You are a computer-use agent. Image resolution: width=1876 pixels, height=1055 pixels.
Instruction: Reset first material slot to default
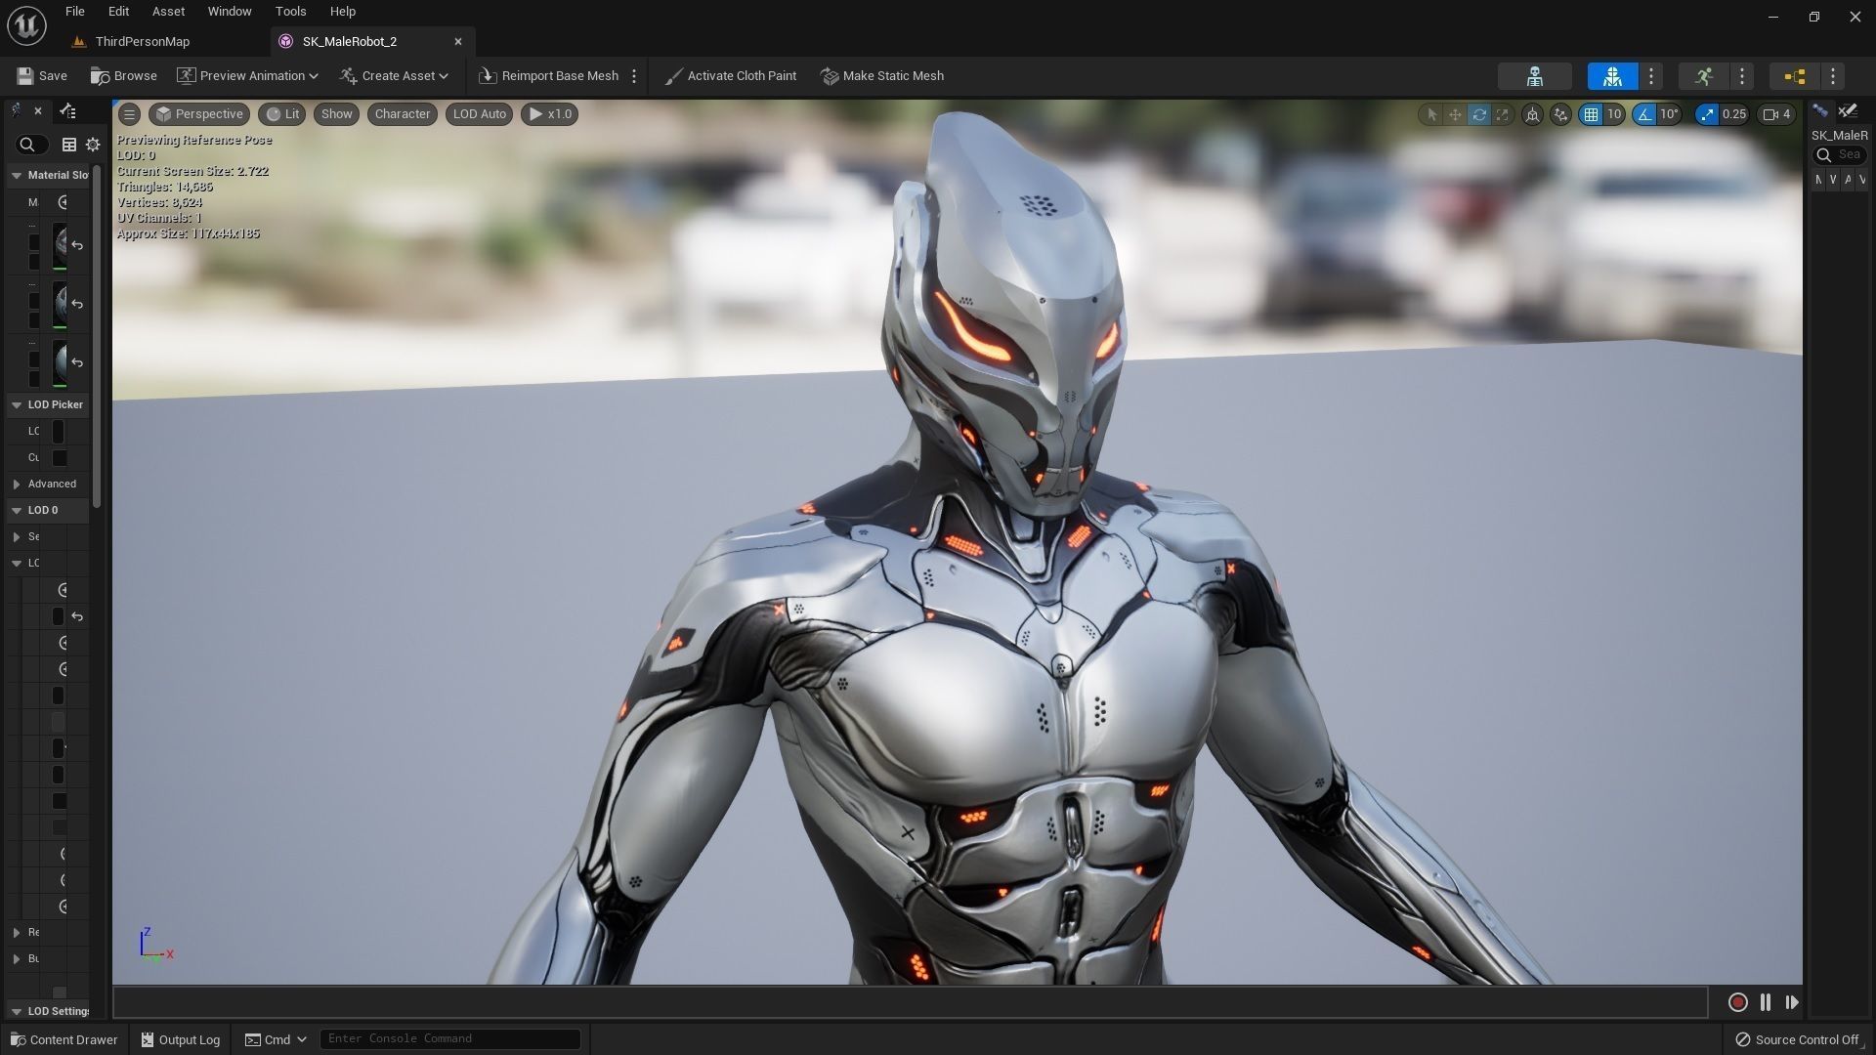77,245
